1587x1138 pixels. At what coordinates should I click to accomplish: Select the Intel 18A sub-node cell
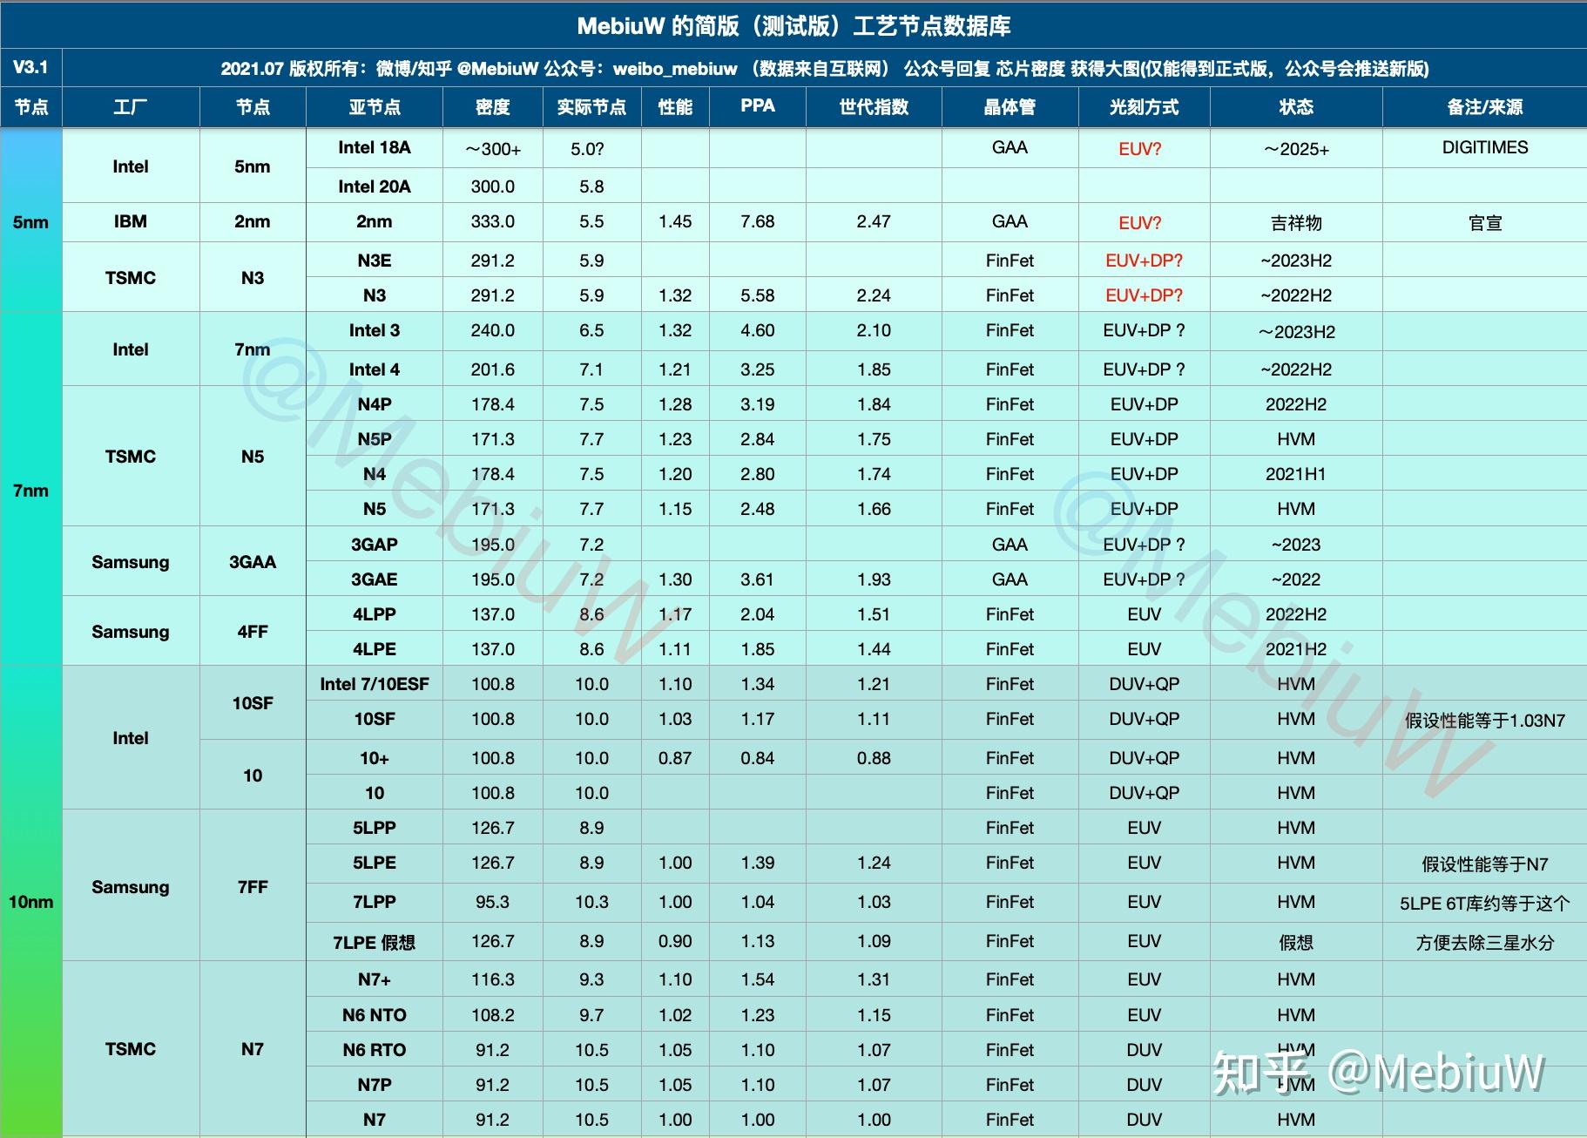pyautogui.click(x=374, y=148)
